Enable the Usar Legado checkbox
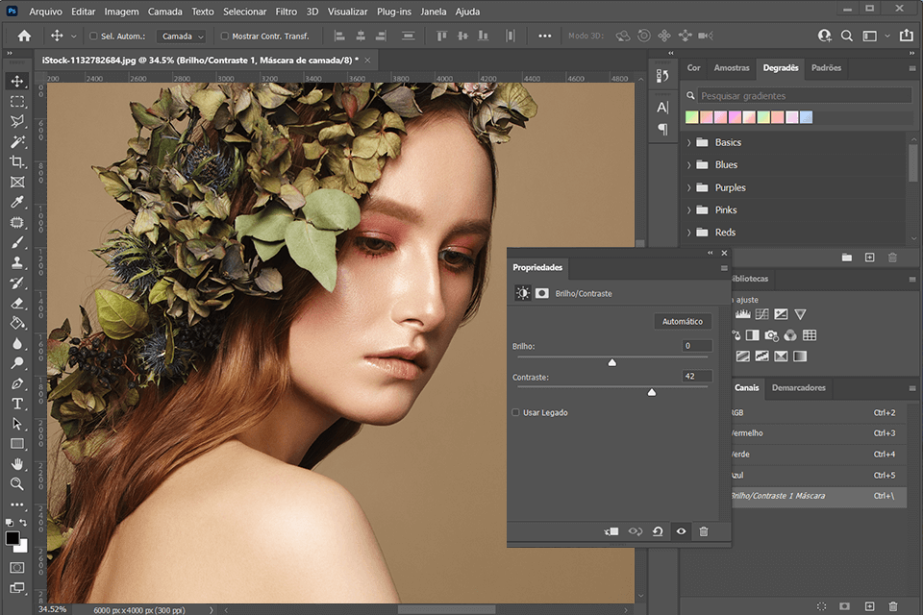Image resolution: width=923 pixels, height=615 pixels. 516,412
